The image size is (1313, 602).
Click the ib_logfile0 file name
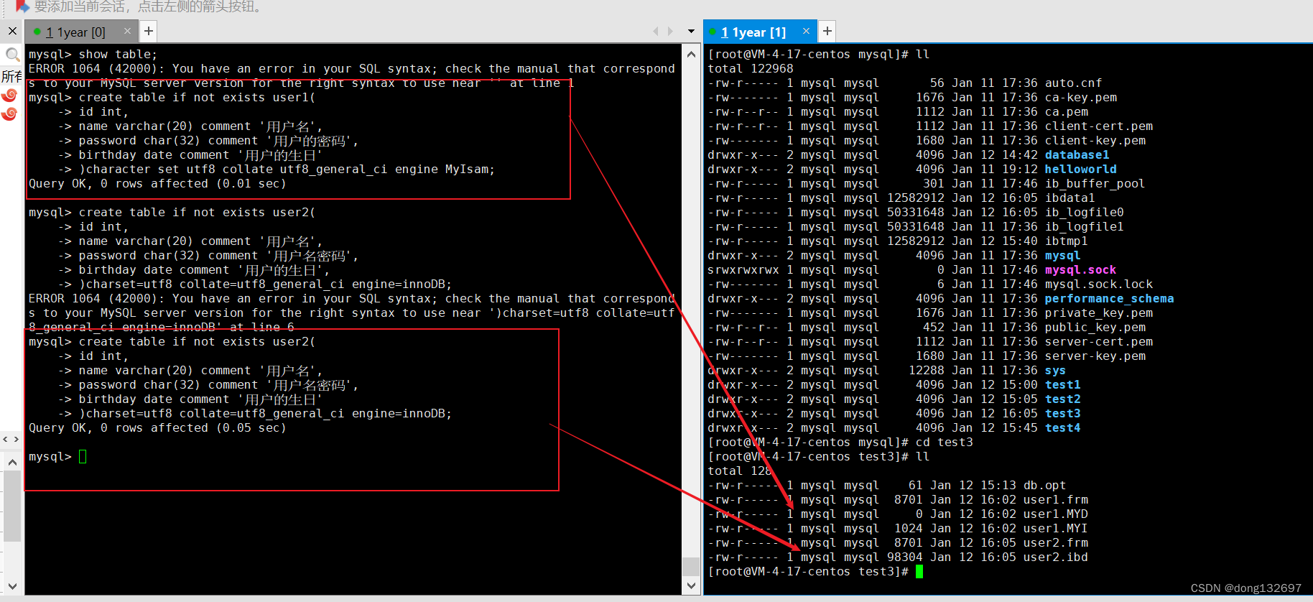[x=1084, y=213]
